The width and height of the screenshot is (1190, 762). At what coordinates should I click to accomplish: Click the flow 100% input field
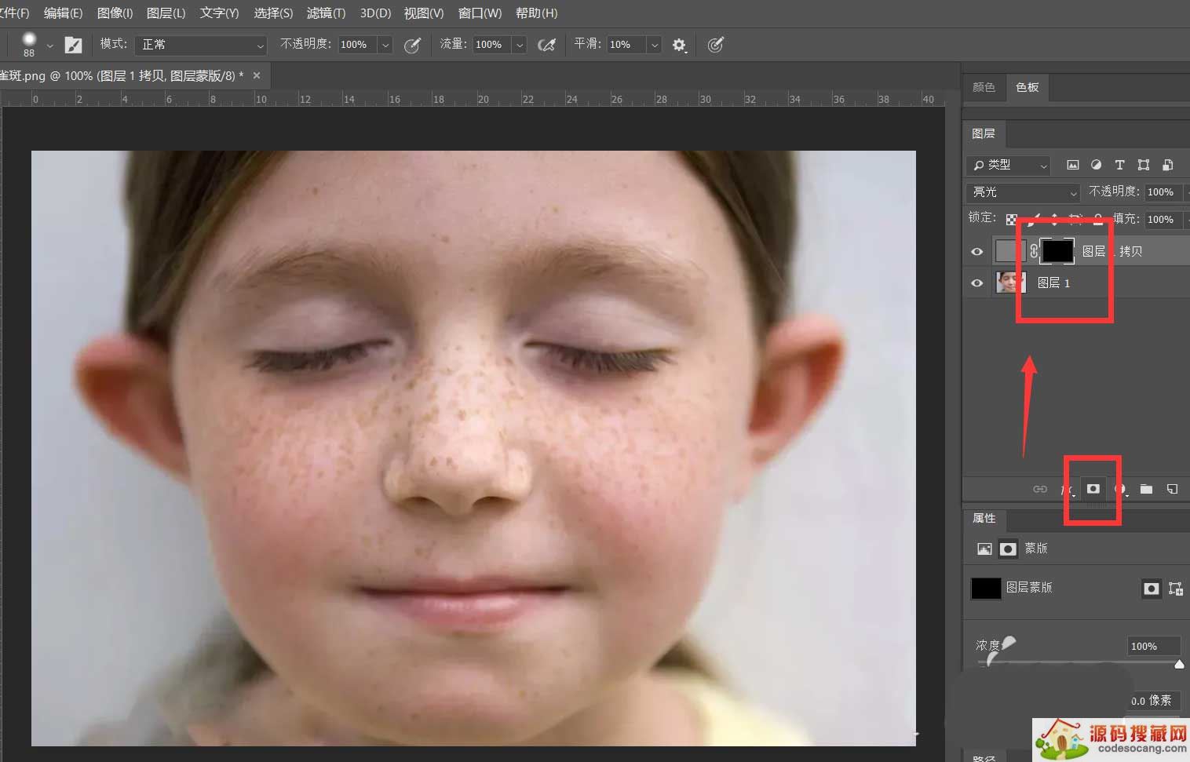tap(492, 45)
